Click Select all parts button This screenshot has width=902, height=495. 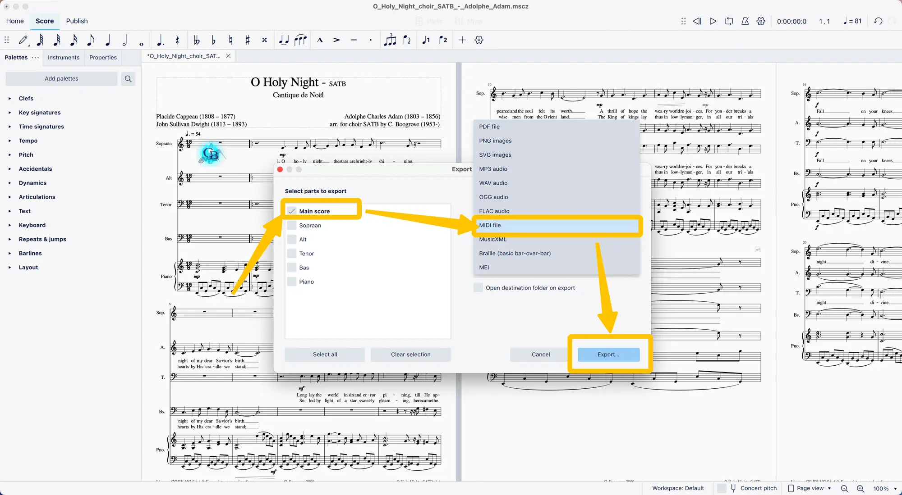[325, 354]
